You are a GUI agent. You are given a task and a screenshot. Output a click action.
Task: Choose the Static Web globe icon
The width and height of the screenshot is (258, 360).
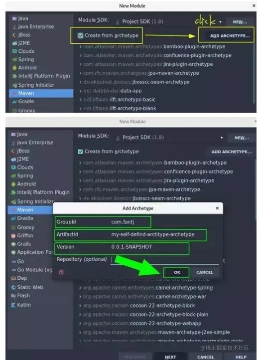click(13, 287)
